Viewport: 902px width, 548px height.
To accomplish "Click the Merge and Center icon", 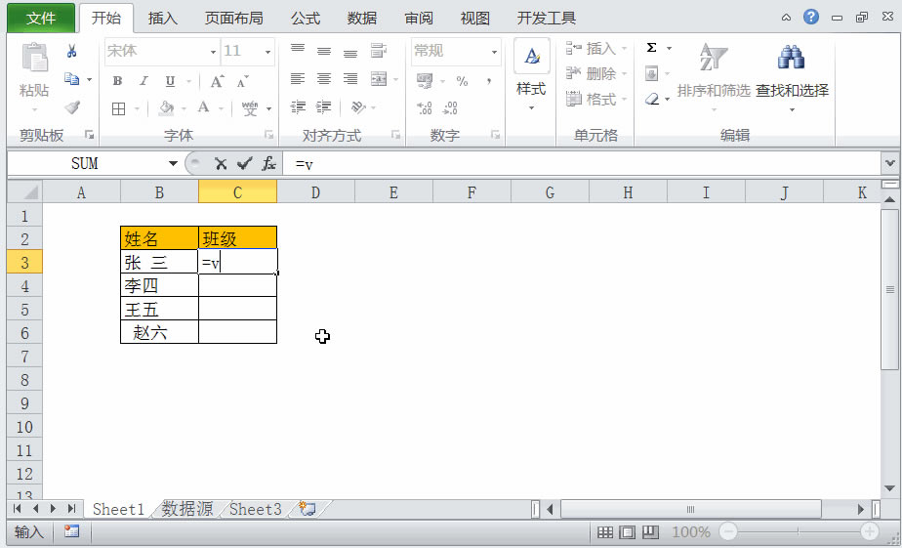I will 379,79.
